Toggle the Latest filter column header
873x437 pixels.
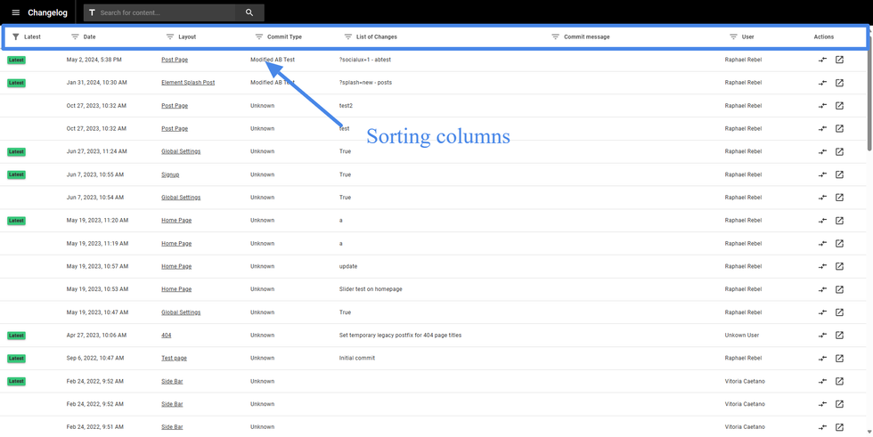coord(27,37)
